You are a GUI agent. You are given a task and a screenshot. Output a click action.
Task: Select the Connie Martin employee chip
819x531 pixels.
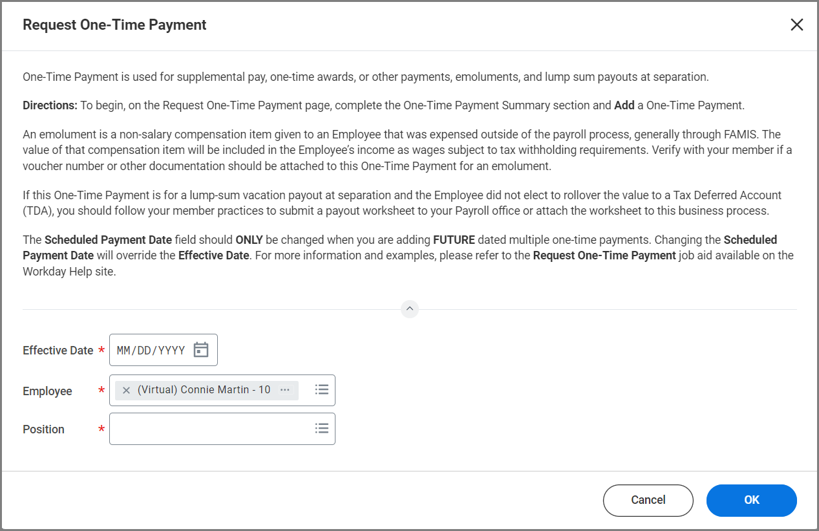coord(204,390)
